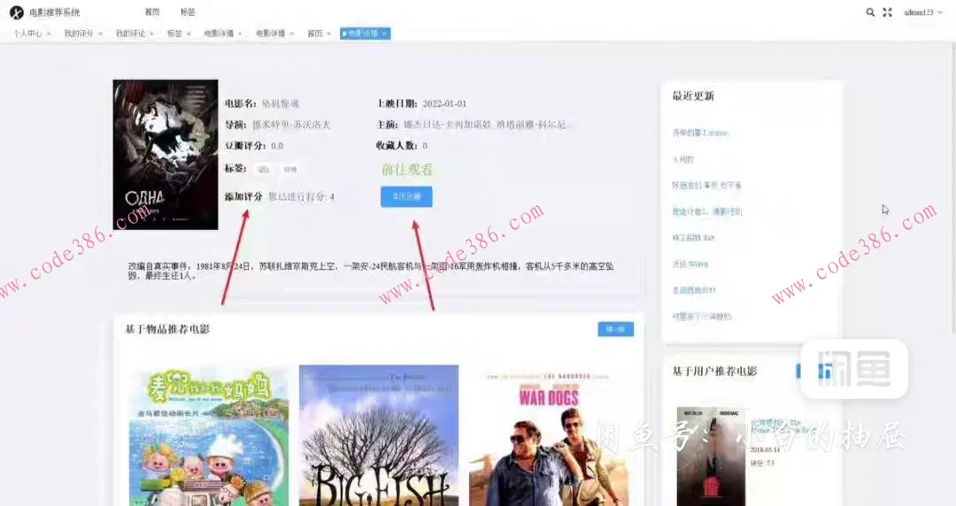Open the admin123 user dropdown

click(x=922, y=12)
